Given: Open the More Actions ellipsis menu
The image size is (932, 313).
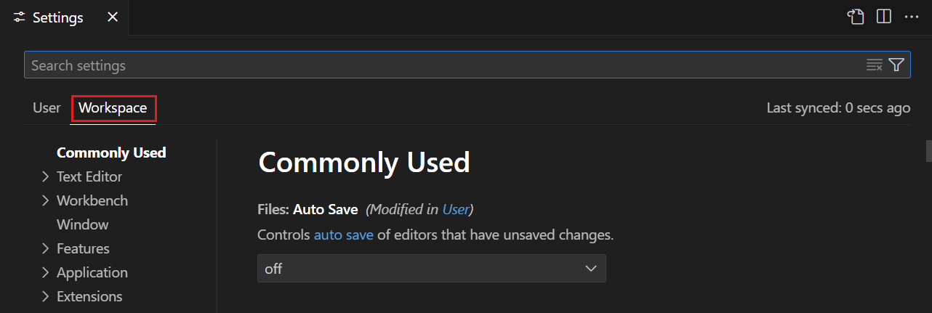Looking at the screenshot, I should tap(912, 17).
